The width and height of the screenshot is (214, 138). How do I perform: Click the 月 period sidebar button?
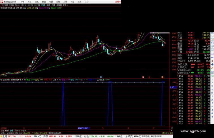pos(212,103)
